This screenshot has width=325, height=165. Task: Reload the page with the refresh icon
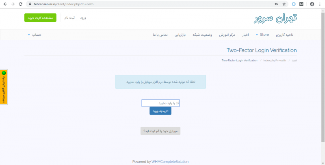pos(20,4)
